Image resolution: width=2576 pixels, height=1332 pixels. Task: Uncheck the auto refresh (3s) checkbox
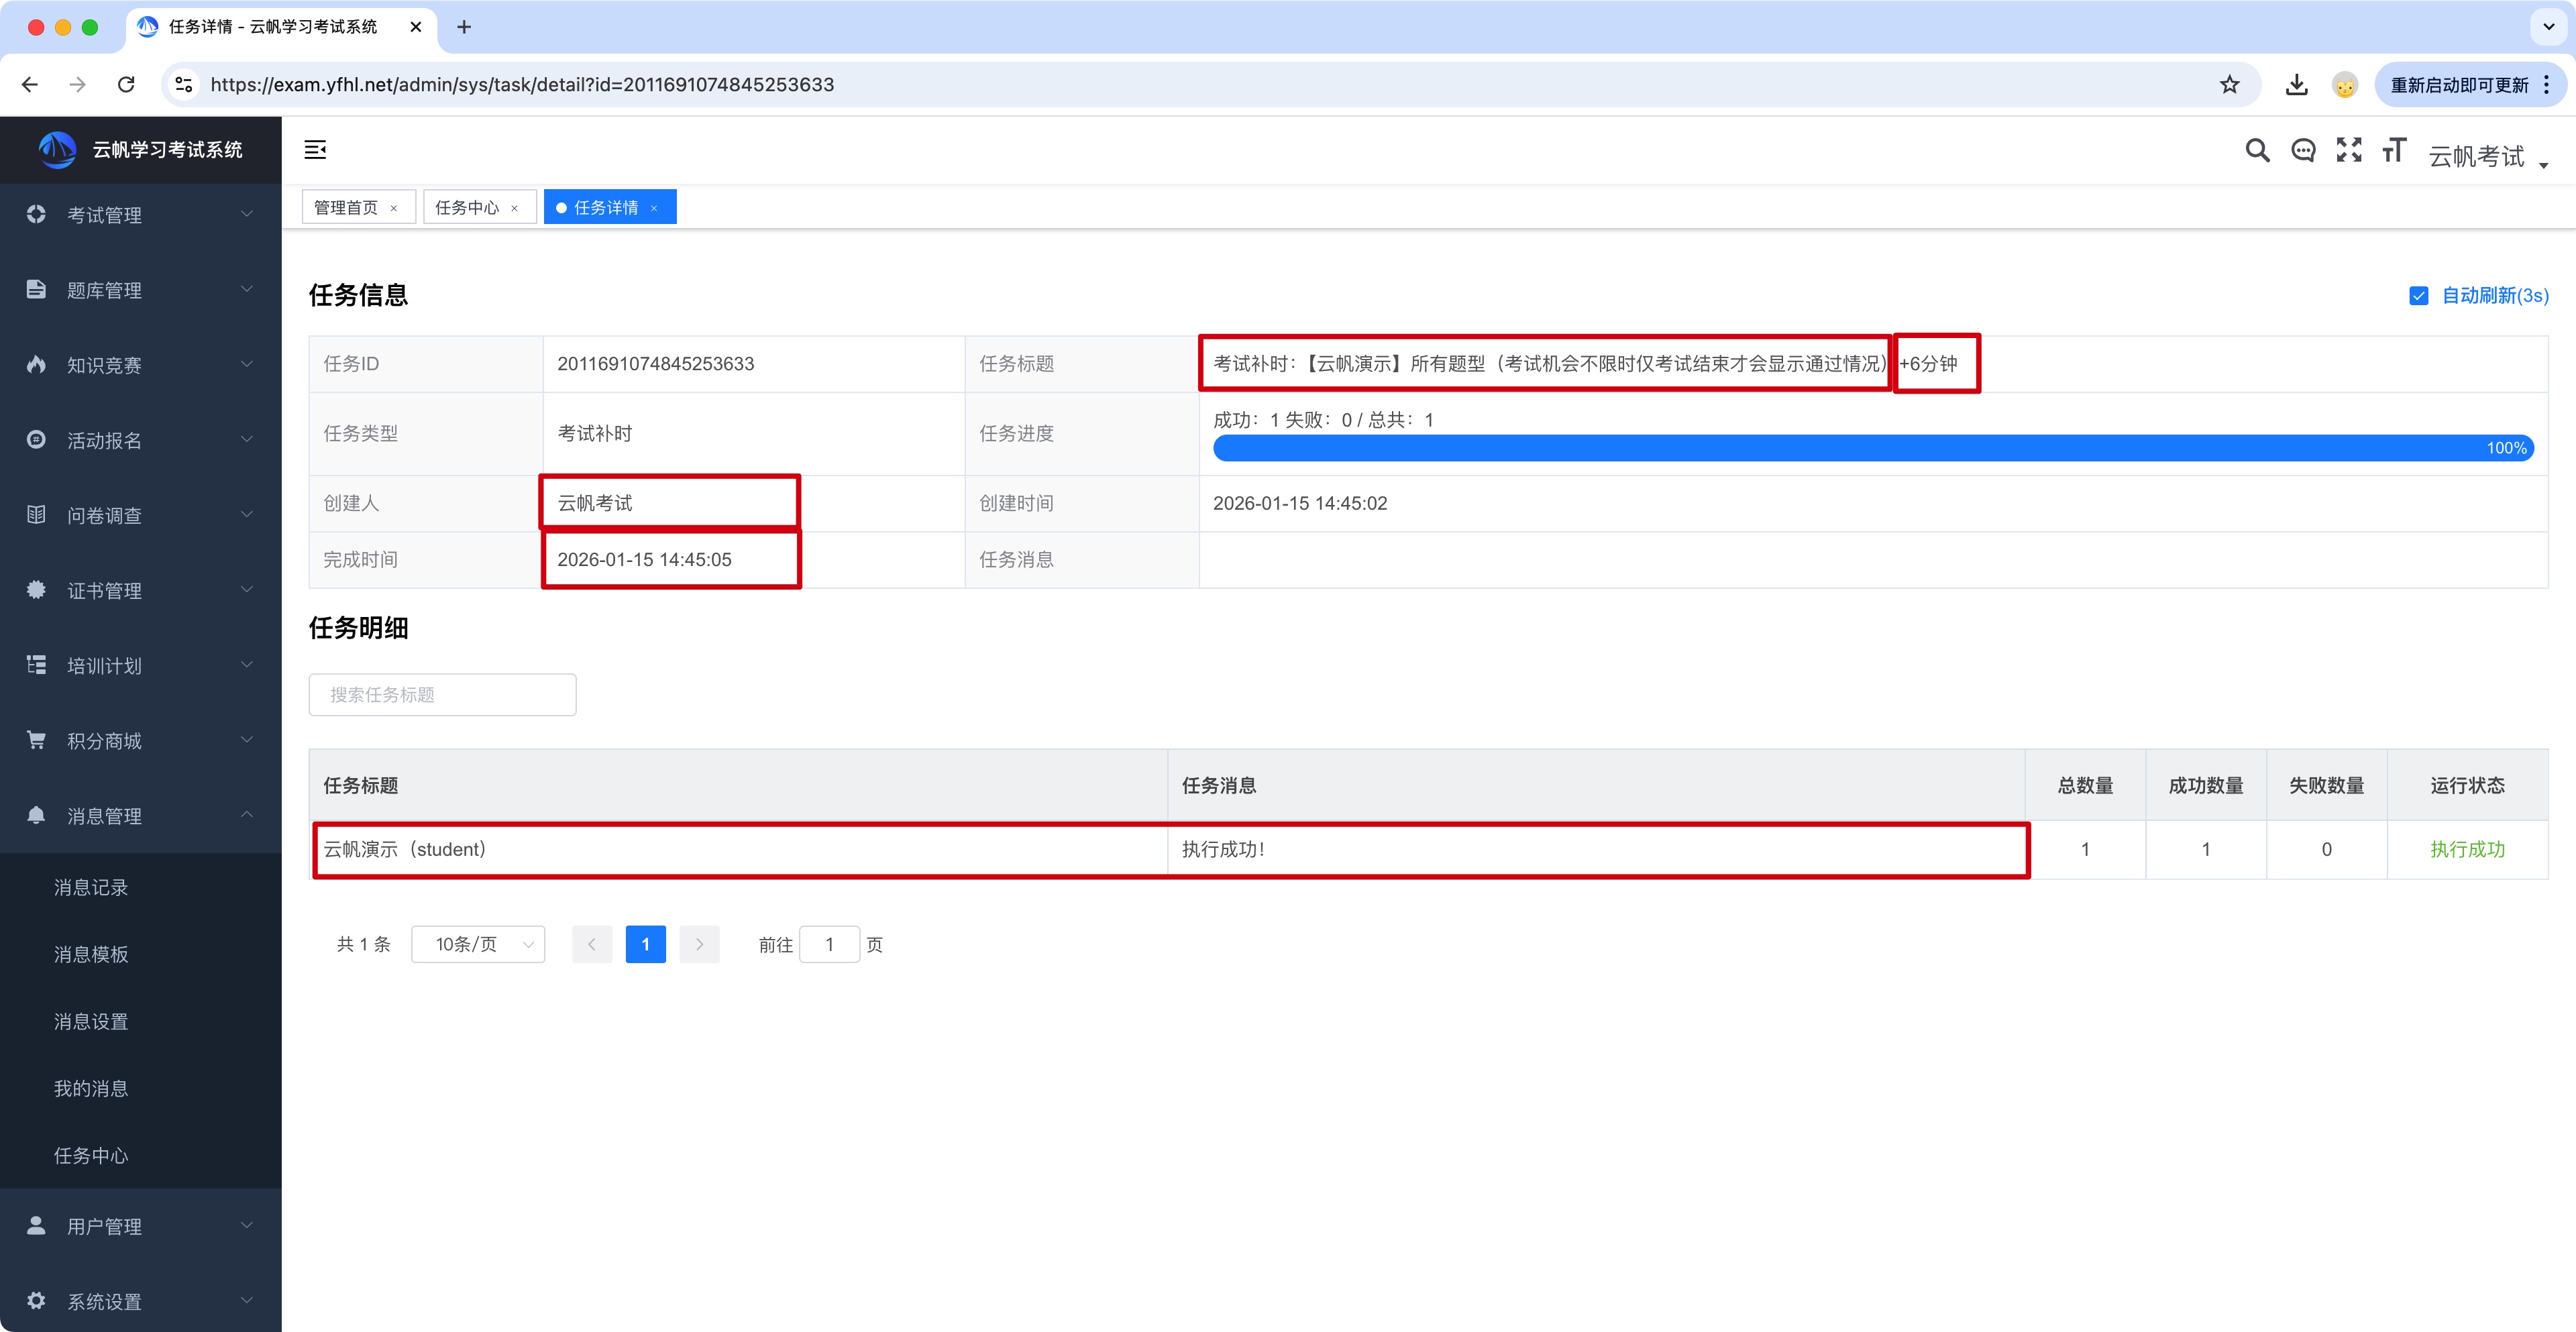2418,296
